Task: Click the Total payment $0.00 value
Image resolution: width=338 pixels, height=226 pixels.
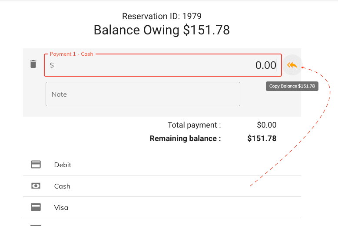Action: click(266, 125)
